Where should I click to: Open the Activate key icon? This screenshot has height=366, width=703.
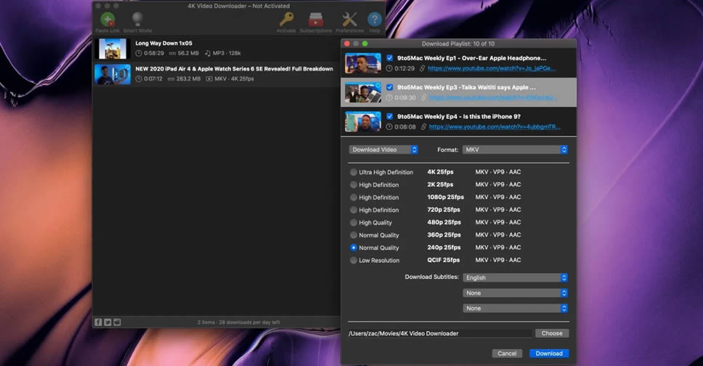pyautogui.click(x=286, y=20)
